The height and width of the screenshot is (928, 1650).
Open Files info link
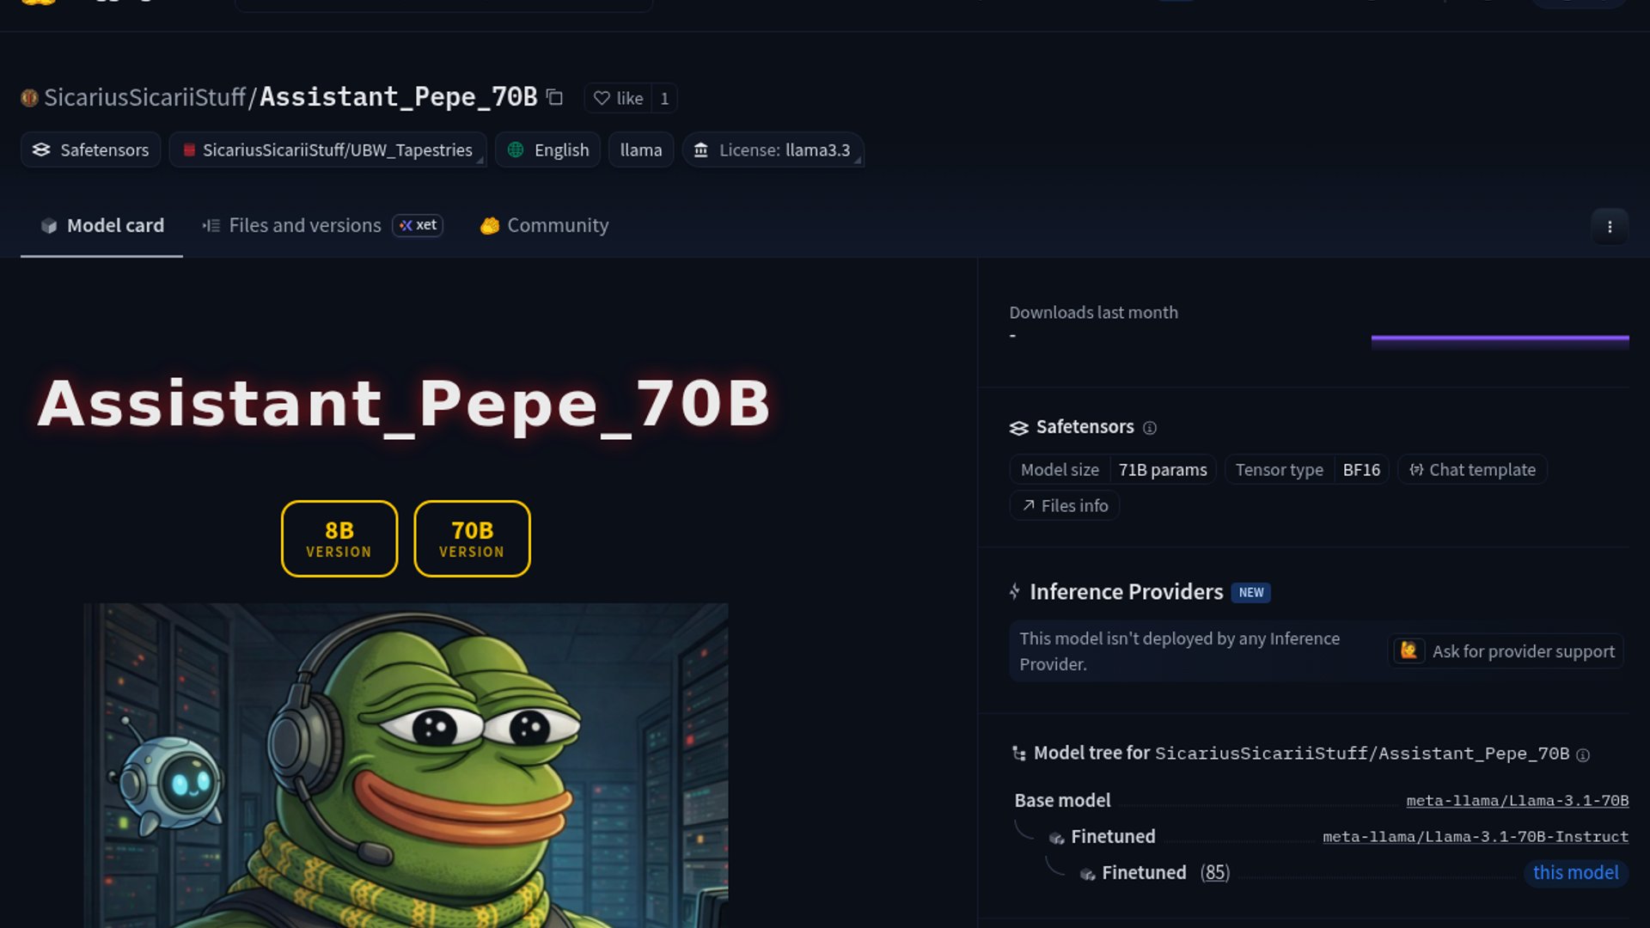pyautogui.click(x=1065, y=506)
